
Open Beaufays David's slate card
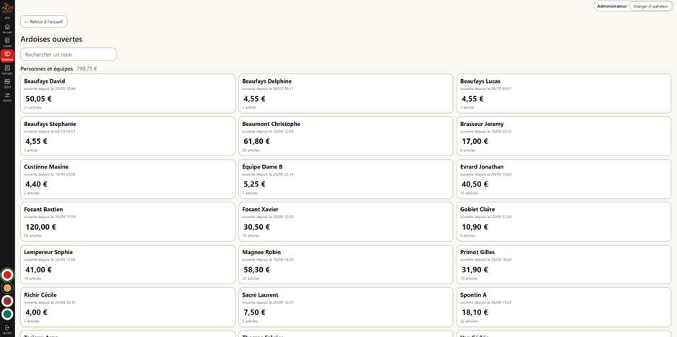[x=127, y=94]
